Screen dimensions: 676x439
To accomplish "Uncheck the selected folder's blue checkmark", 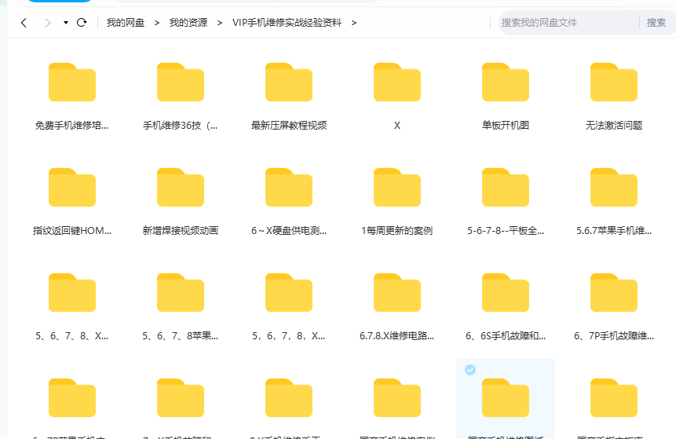I will click(x=470, y=370).
